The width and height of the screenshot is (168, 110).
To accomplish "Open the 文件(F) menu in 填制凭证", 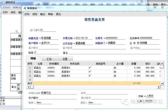I will coord(6,7).
